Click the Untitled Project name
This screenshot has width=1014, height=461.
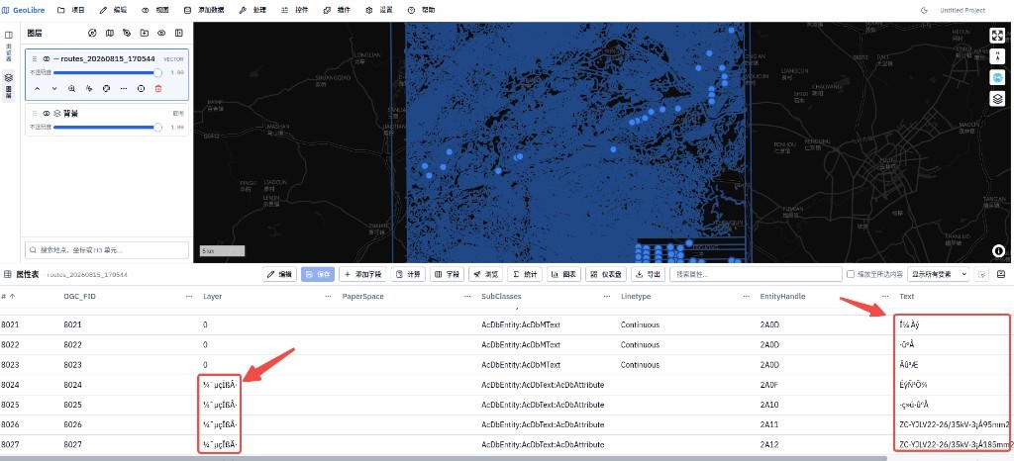963,10
